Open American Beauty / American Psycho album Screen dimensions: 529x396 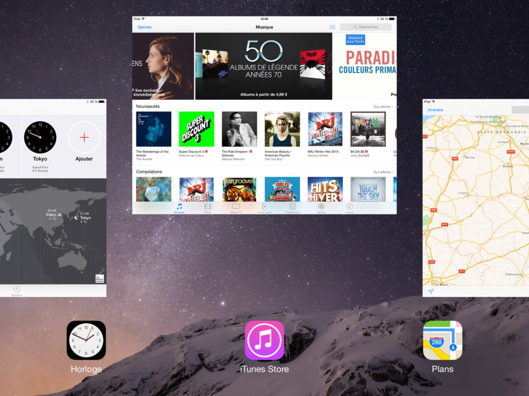[x=282, y=129]
